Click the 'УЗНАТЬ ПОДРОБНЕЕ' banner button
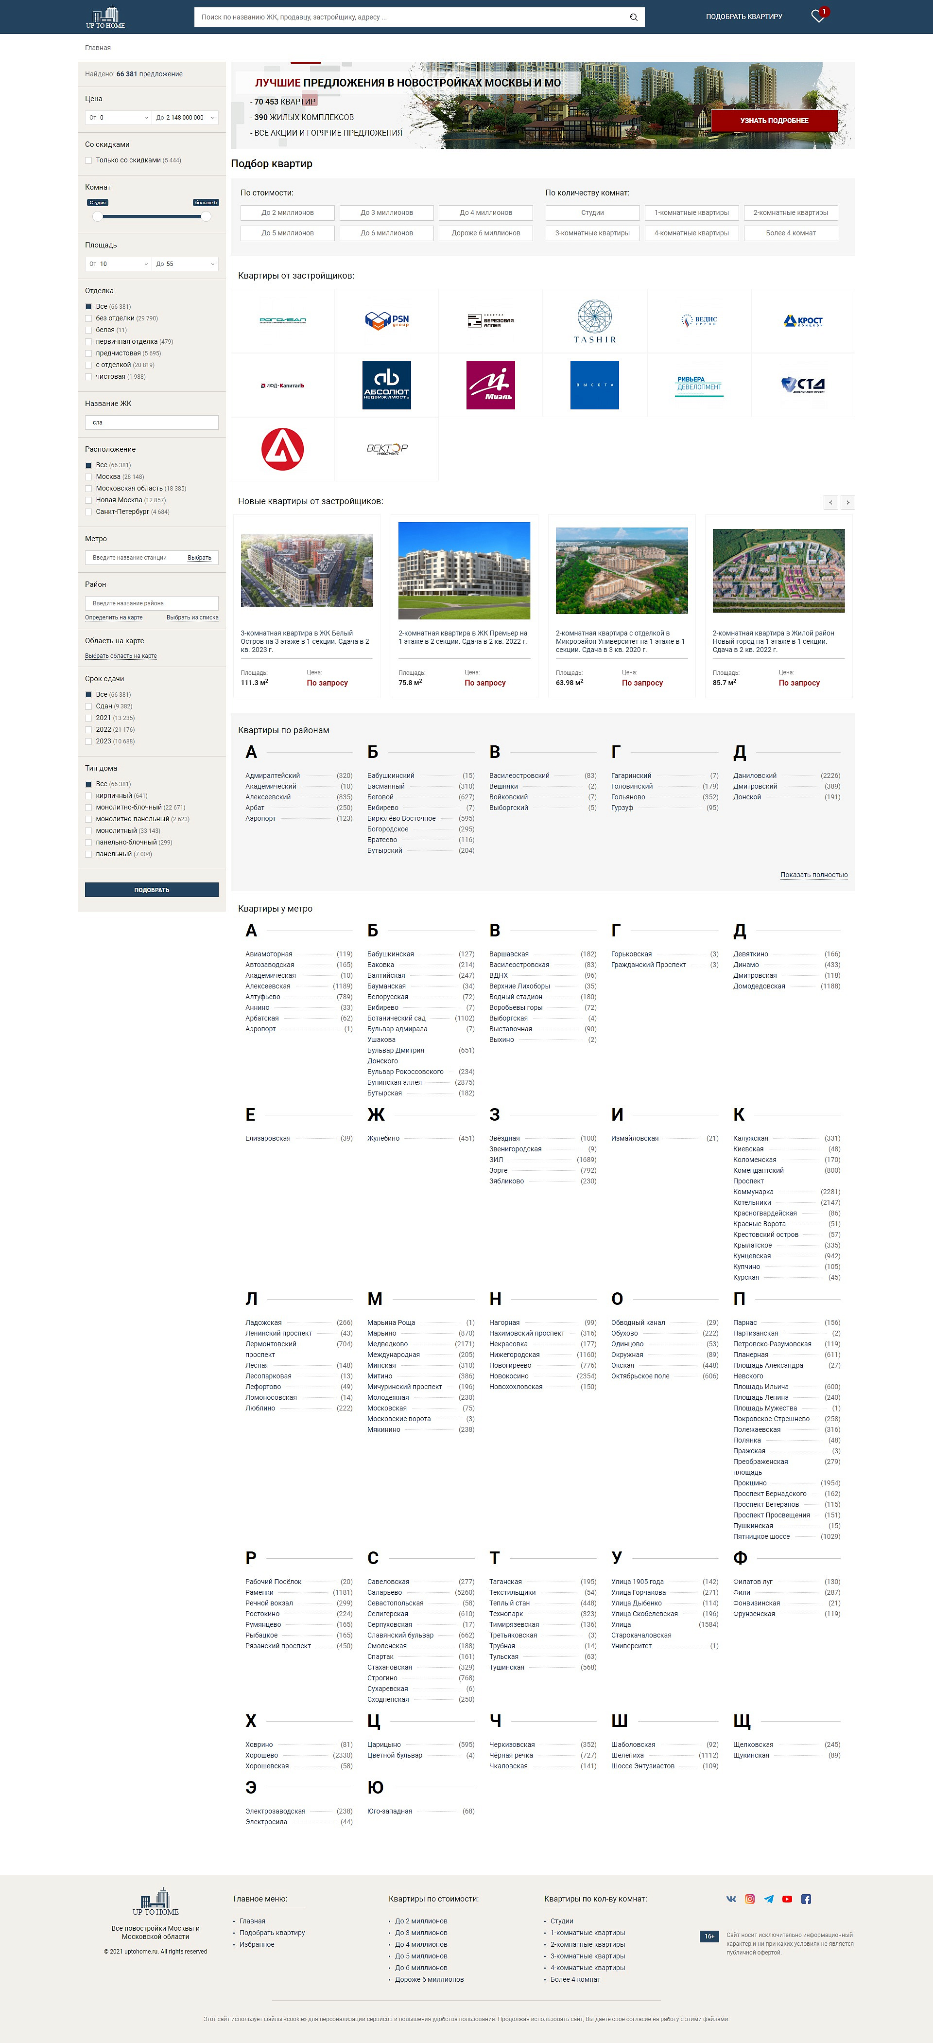This screenshot has width=933, height=2043. tap(775, 121)
